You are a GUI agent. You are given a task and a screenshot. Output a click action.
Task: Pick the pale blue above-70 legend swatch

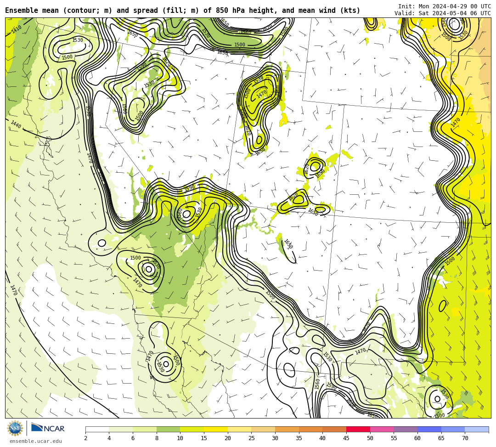point(477,429)
